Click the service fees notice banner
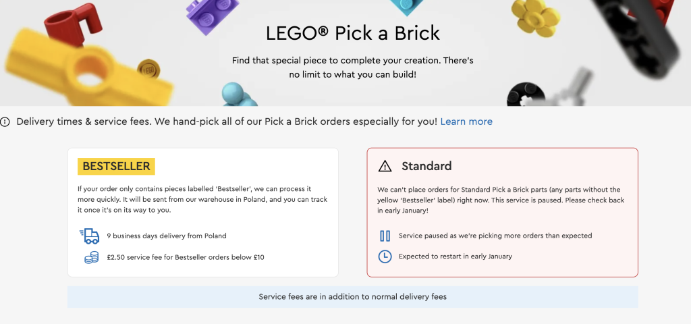The image size is (691, 324). [352, 296]
